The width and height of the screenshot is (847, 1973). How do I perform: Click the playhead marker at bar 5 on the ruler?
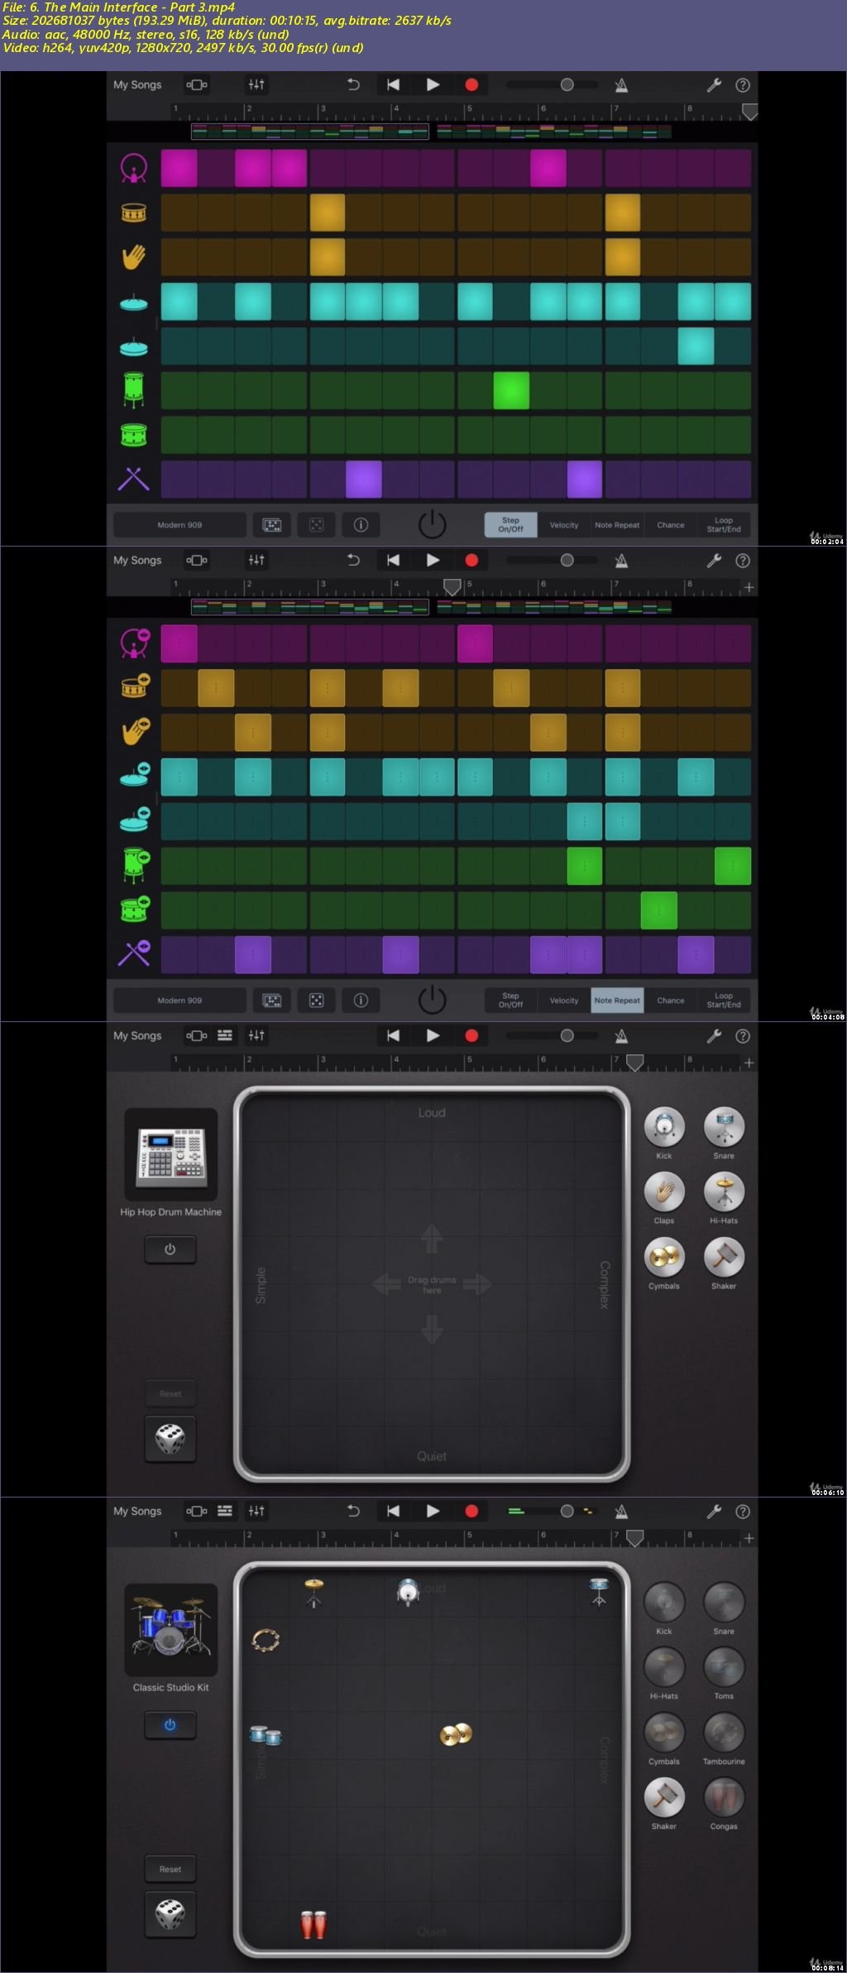(x=452, y=586)
